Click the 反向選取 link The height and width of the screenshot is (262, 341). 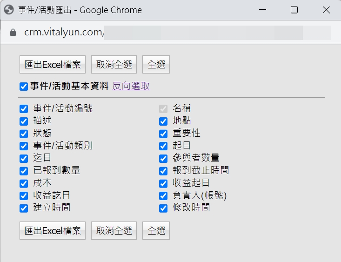point(131,86)
